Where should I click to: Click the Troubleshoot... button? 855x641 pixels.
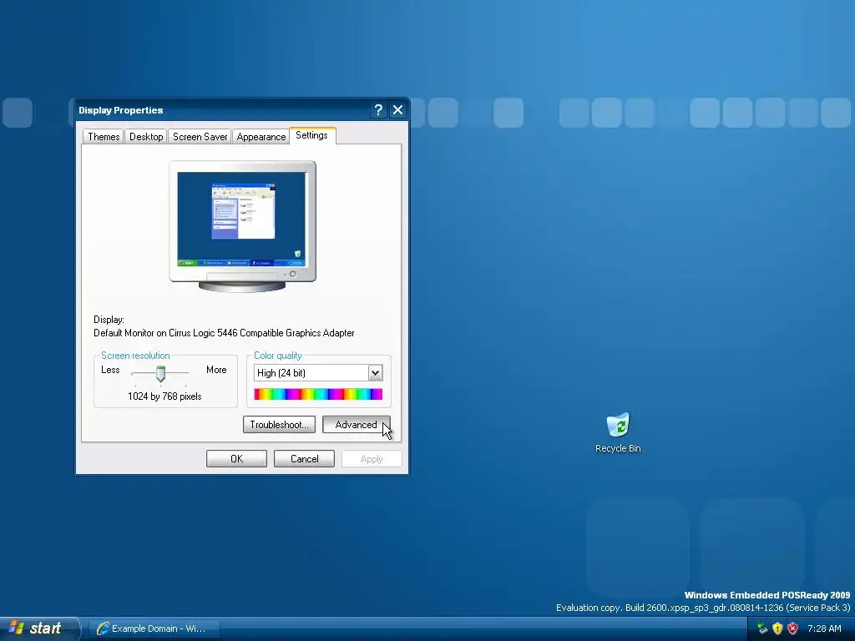coord(279,425)
